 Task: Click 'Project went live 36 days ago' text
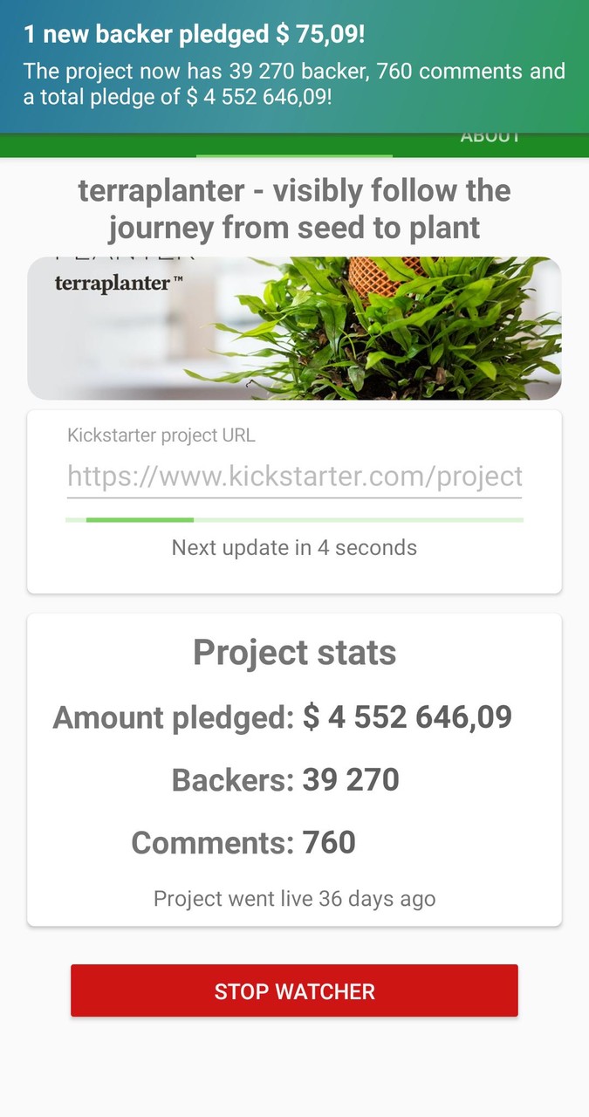[295, 898]
